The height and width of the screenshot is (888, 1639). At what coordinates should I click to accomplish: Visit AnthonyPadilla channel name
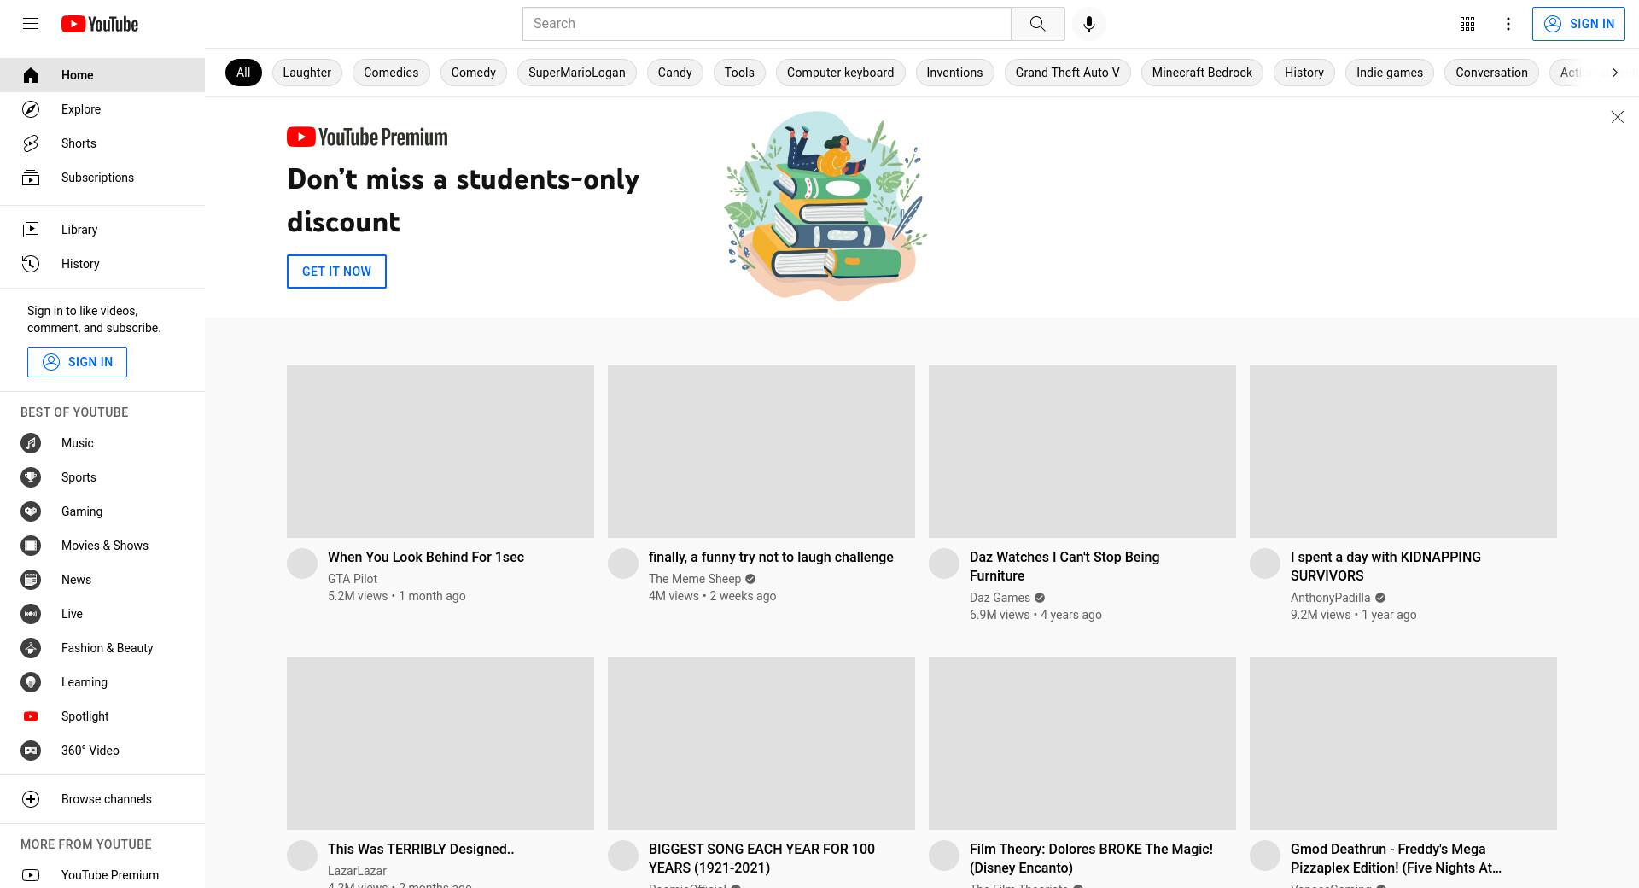(x=1330, y=598)
